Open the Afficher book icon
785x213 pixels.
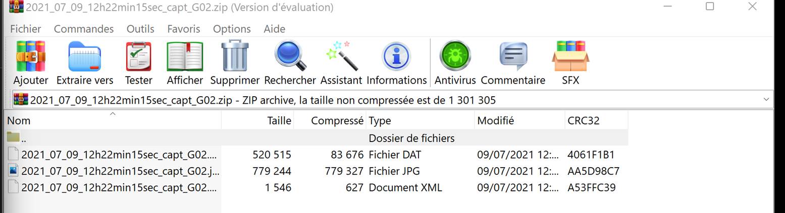tap(185, 56)
